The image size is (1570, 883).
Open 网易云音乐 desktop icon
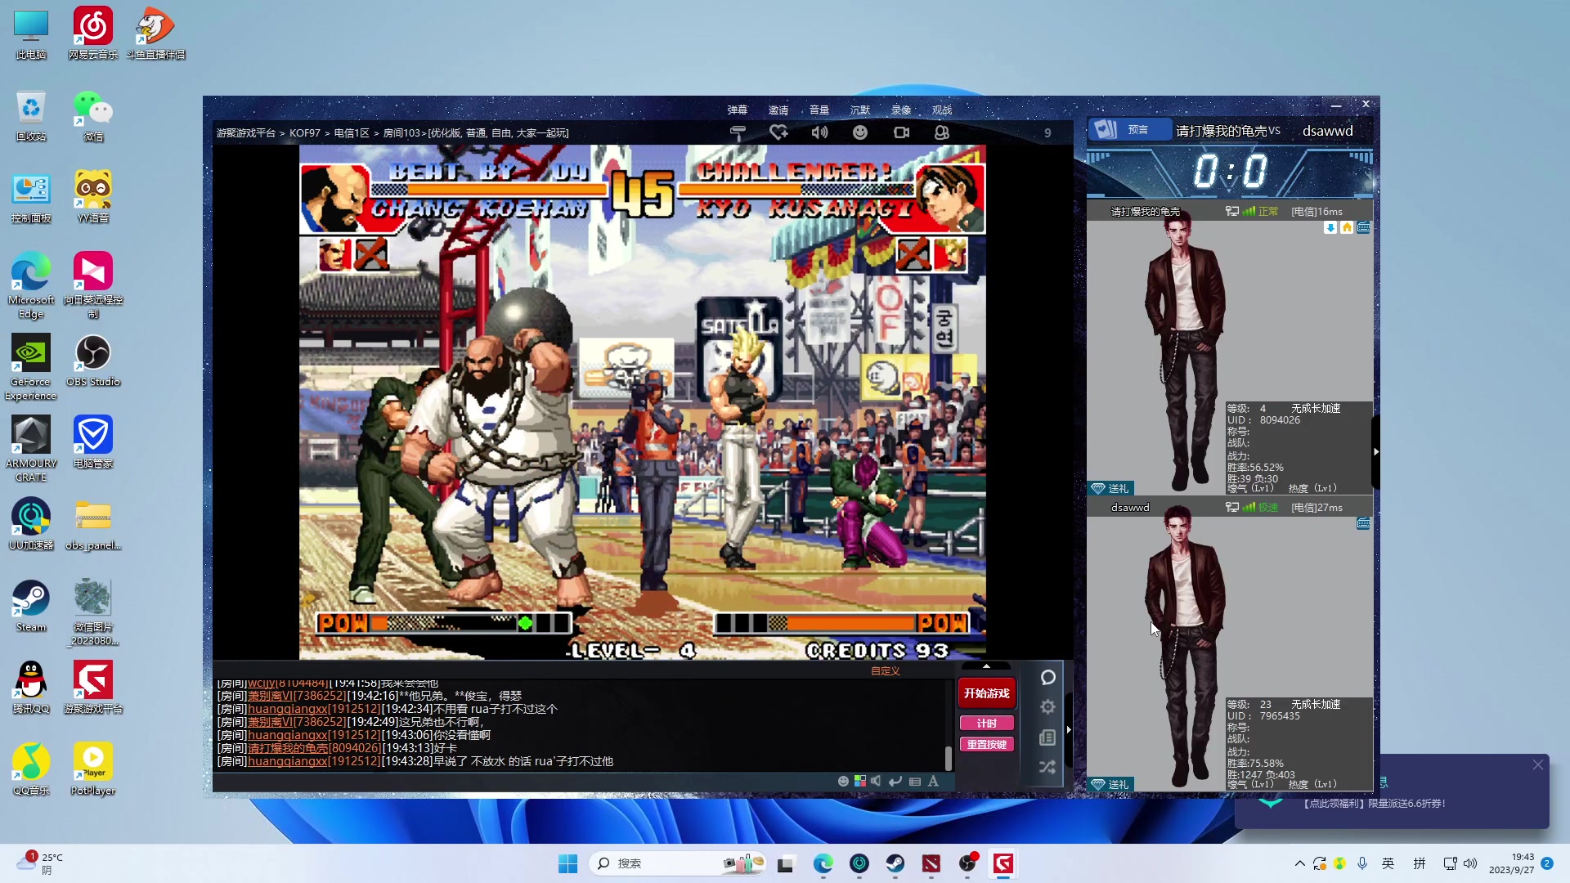click(93, 34)
